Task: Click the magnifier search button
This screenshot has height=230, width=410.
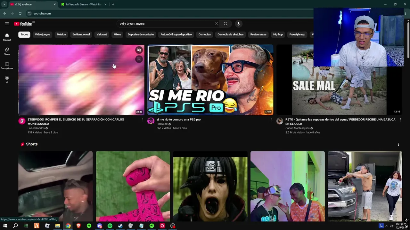Action: (225, 24)
